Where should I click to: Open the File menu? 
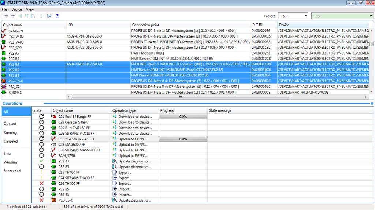point(4,9)
